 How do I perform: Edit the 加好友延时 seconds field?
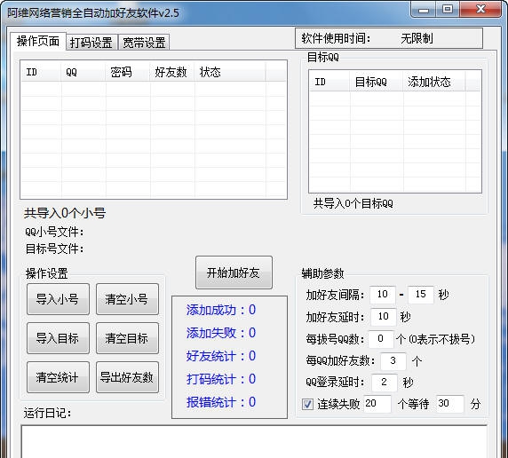(383, 317)
